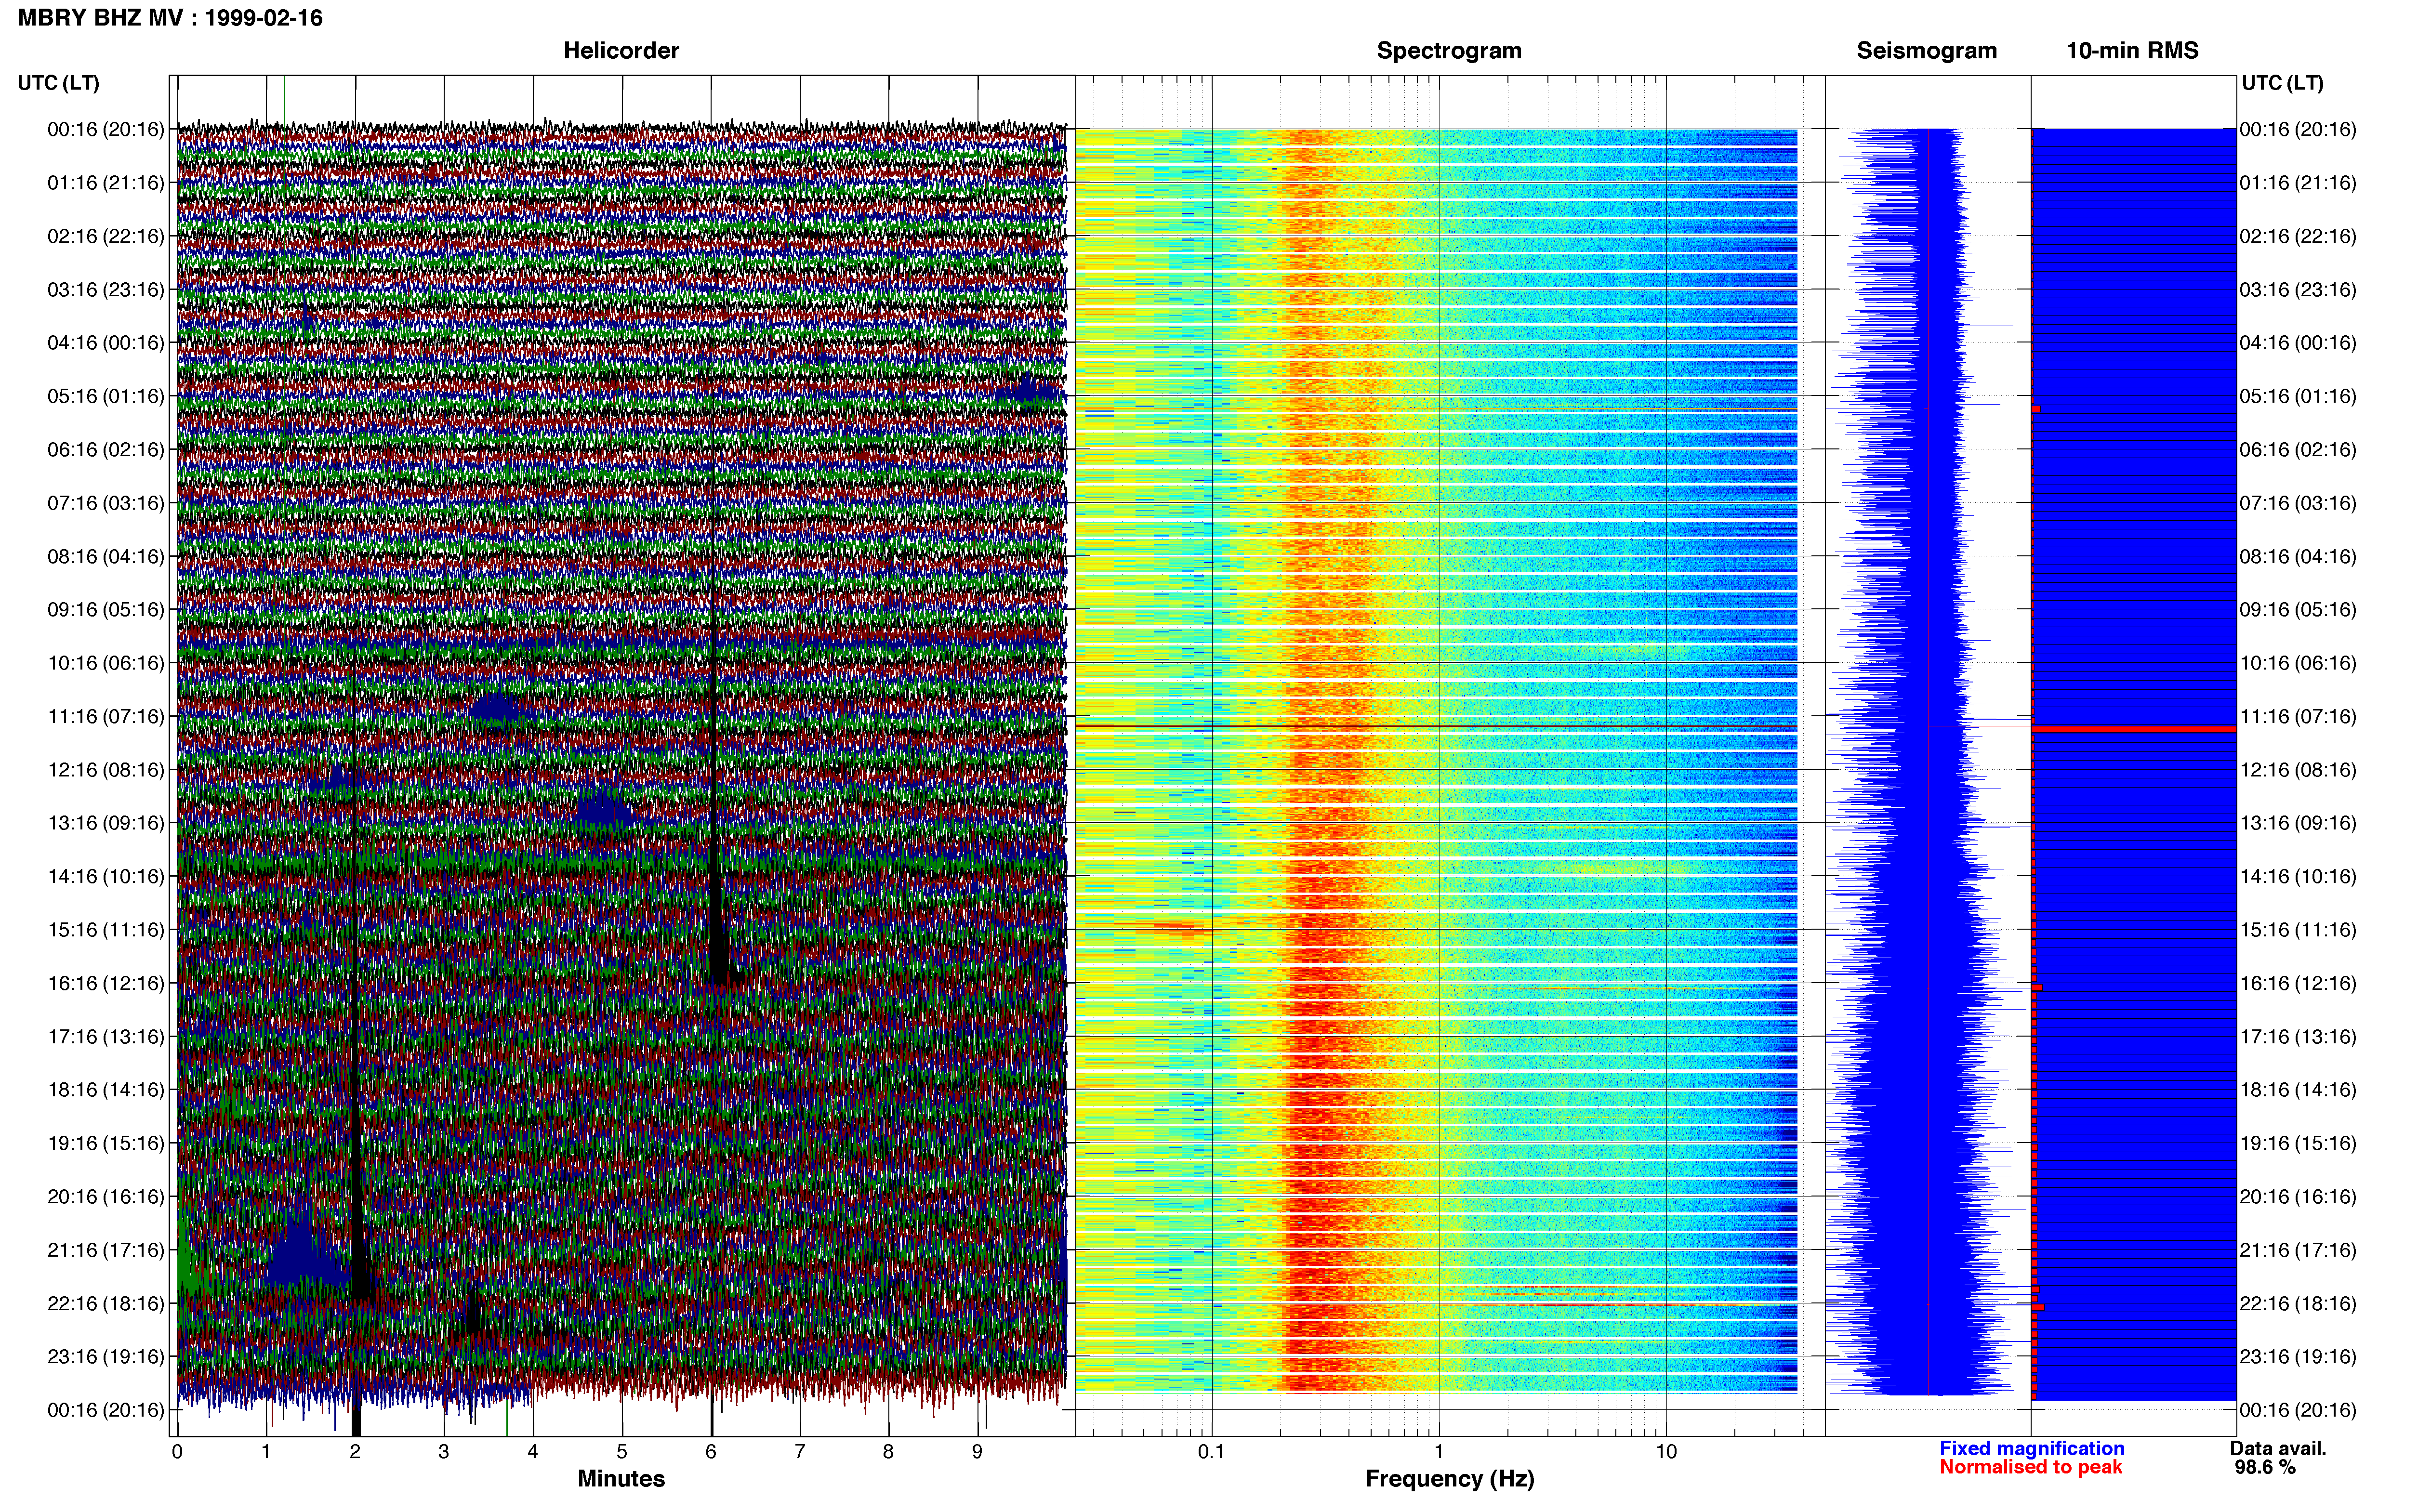Click the title 'MBRY BHZ MV : 1999-02-16'
This screenshot has width=2418, height=1512.
point(170,18)
